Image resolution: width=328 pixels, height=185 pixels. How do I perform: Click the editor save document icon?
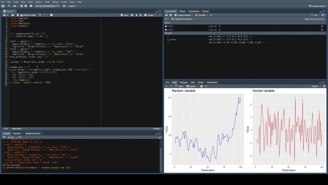tap(18, 15)
